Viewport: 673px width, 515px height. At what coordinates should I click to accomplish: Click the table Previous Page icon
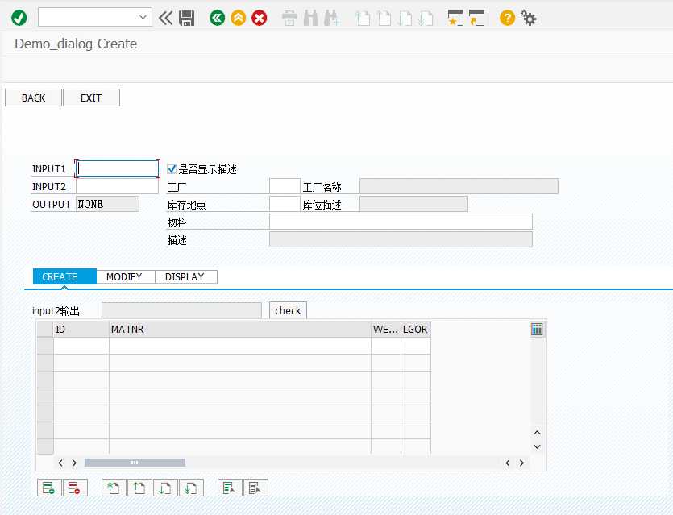139,488
